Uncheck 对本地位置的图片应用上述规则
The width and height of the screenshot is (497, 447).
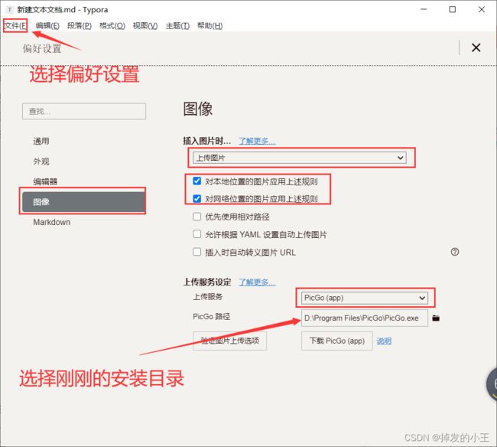click(x=197, y=181)
